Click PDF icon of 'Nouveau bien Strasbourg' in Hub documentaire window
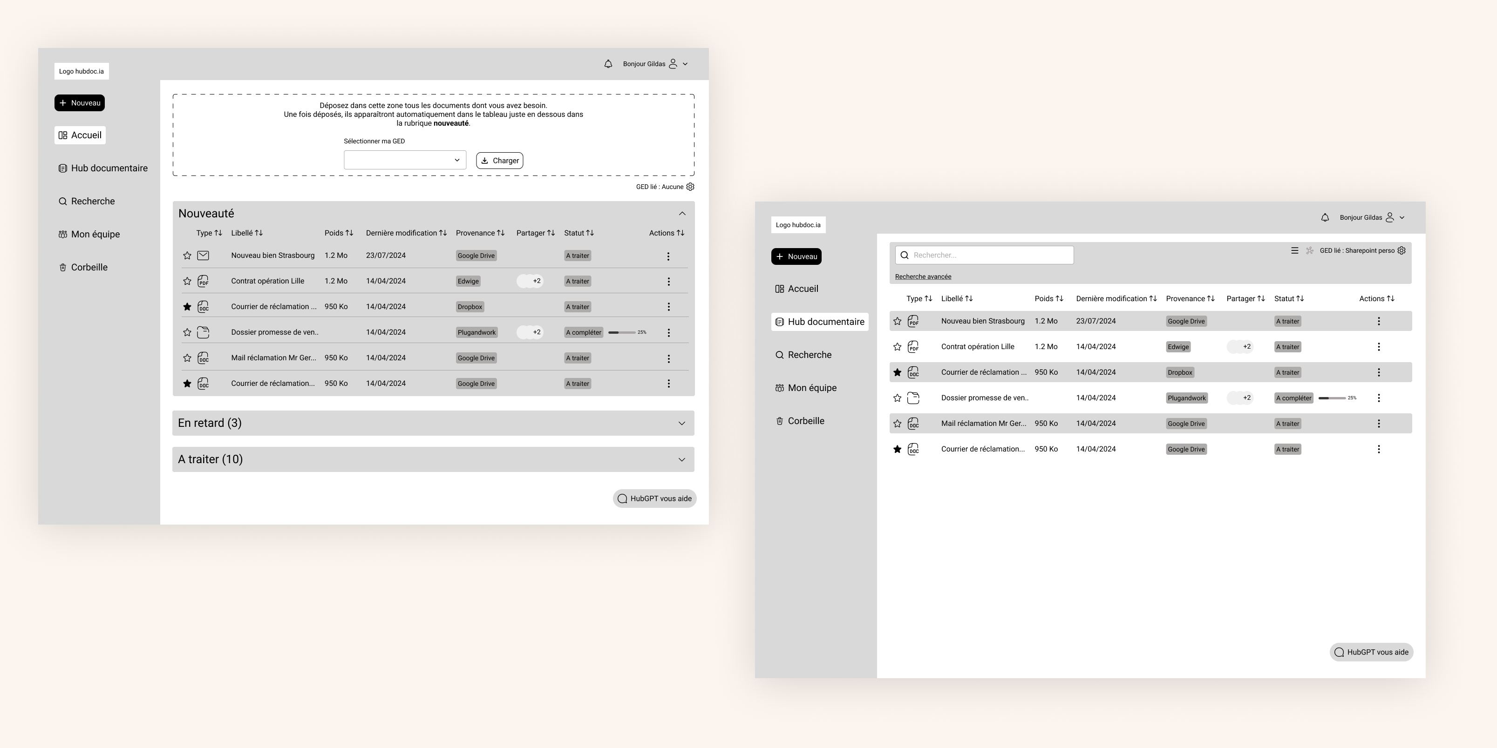The image size is (1497, 748). 913,321
